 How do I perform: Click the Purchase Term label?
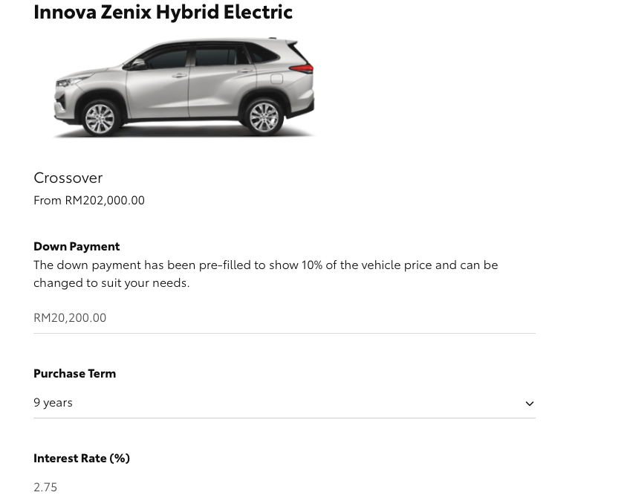pos(75,374)
